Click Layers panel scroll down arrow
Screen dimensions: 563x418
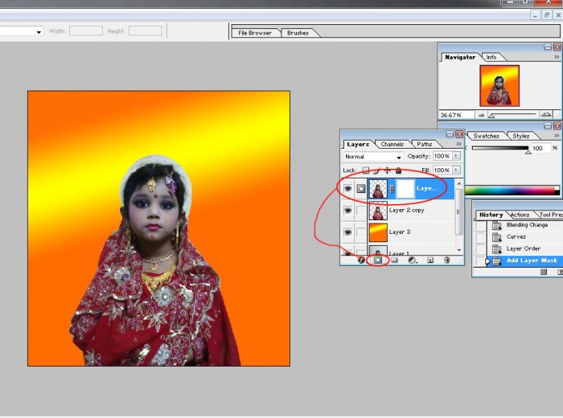pos(459,250)
